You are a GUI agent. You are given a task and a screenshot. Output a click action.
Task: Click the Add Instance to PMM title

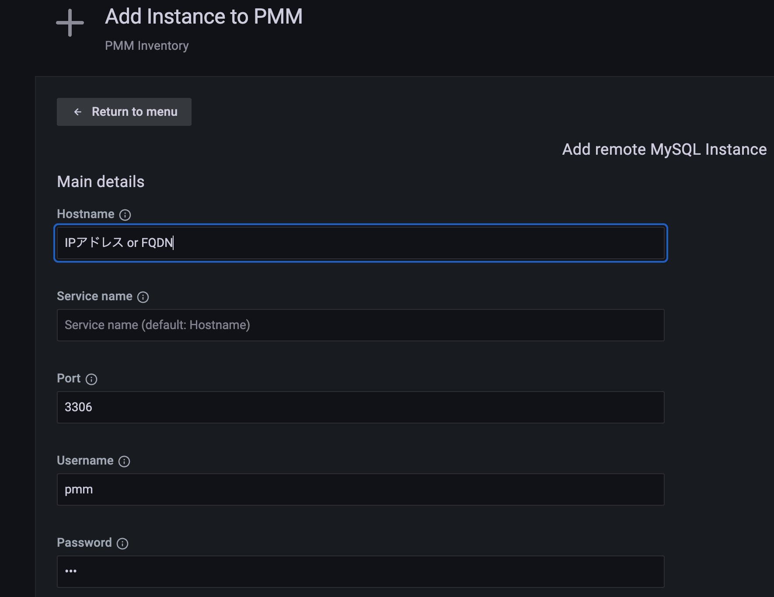tap(204, 17)
